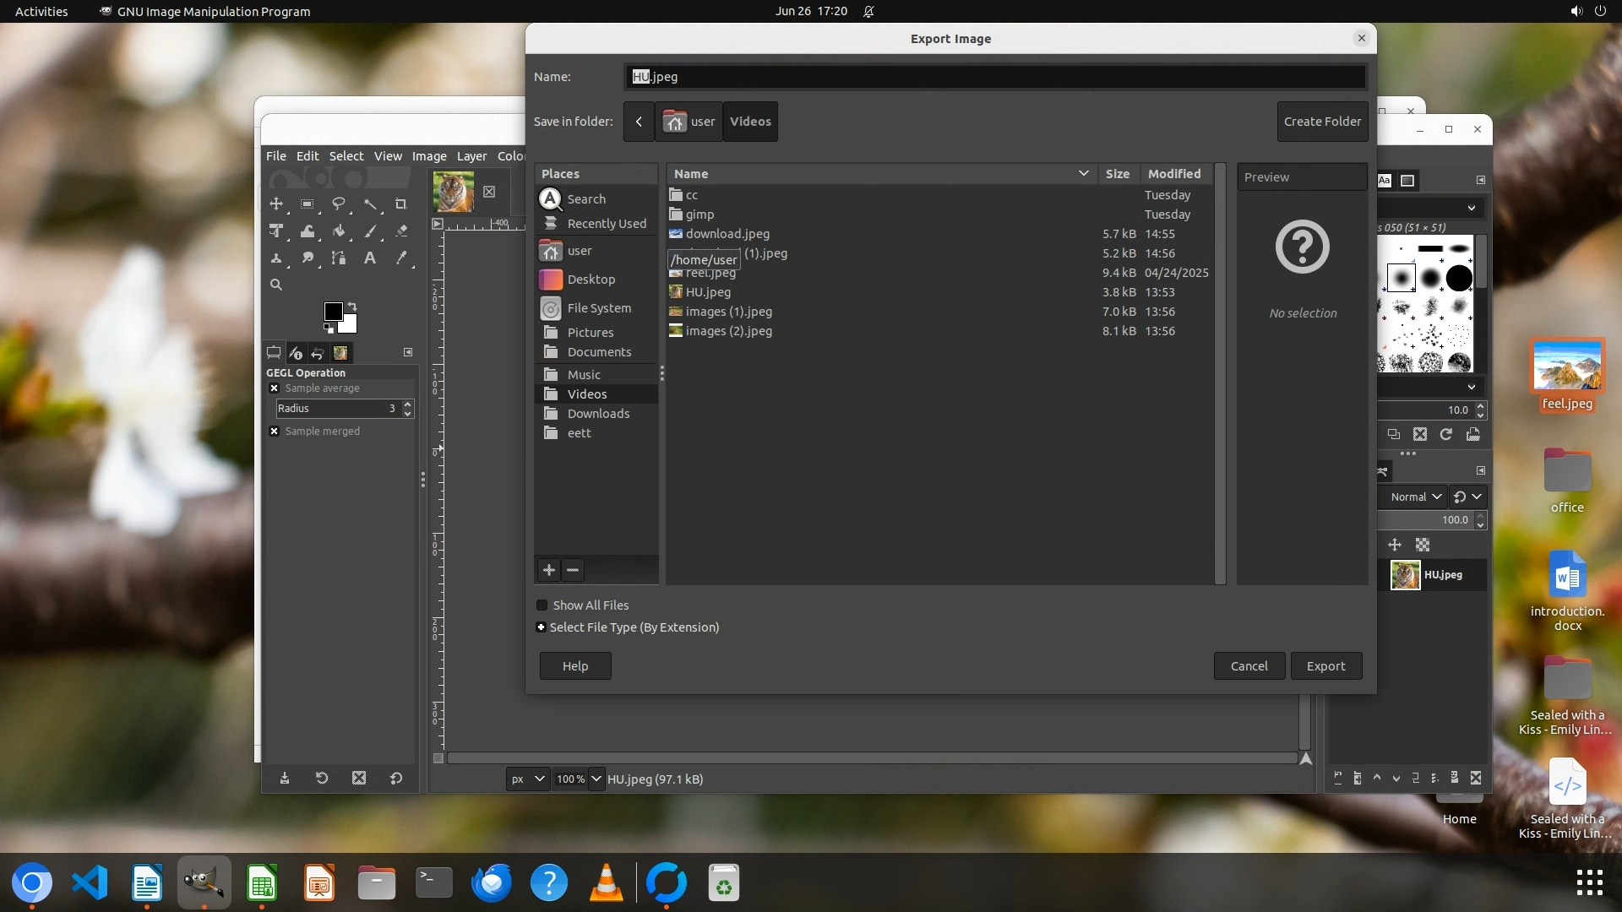Viewport: 1622px width, 912px height.
Task: Open the Select menu
Action: (346, 156)
